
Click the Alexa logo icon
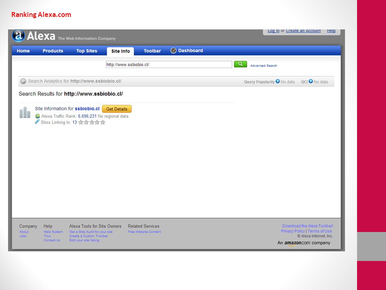coord(18,36)
